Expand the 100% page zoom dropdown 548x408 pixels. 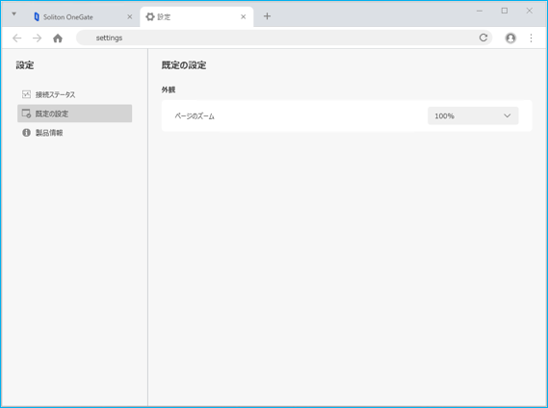(x=473, y=115)
